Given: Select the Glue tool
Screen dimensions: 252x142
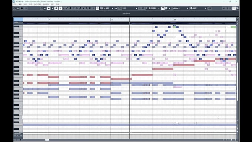Looking at the screenshot, I should coord(80,8).
